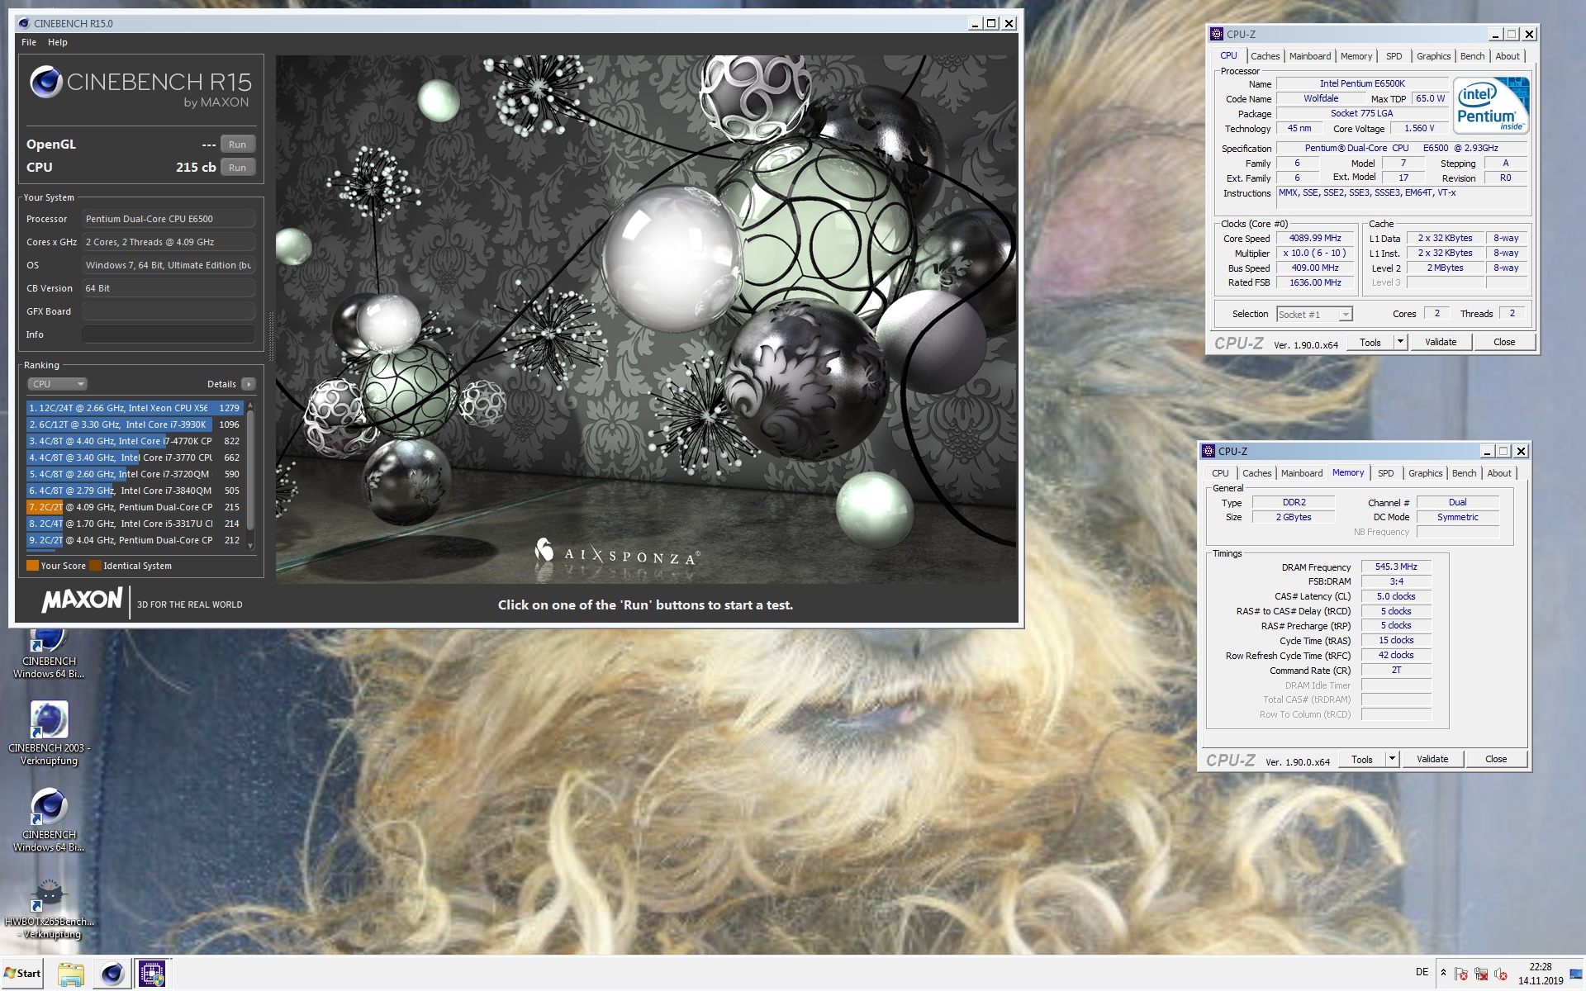Viewport: 1586px width, 991px height.
Task: Switch to CPU-Z in the taskbar
Action: [x=151, y=974]
